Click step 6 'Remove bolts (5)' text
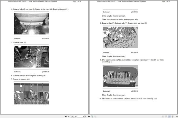Image resolution: width=178 pixels, height=118 pixels. (29, 76)
